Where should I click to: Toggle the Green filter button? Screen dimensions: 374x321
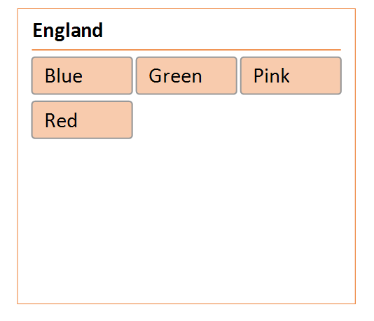[x=186, y=76]
